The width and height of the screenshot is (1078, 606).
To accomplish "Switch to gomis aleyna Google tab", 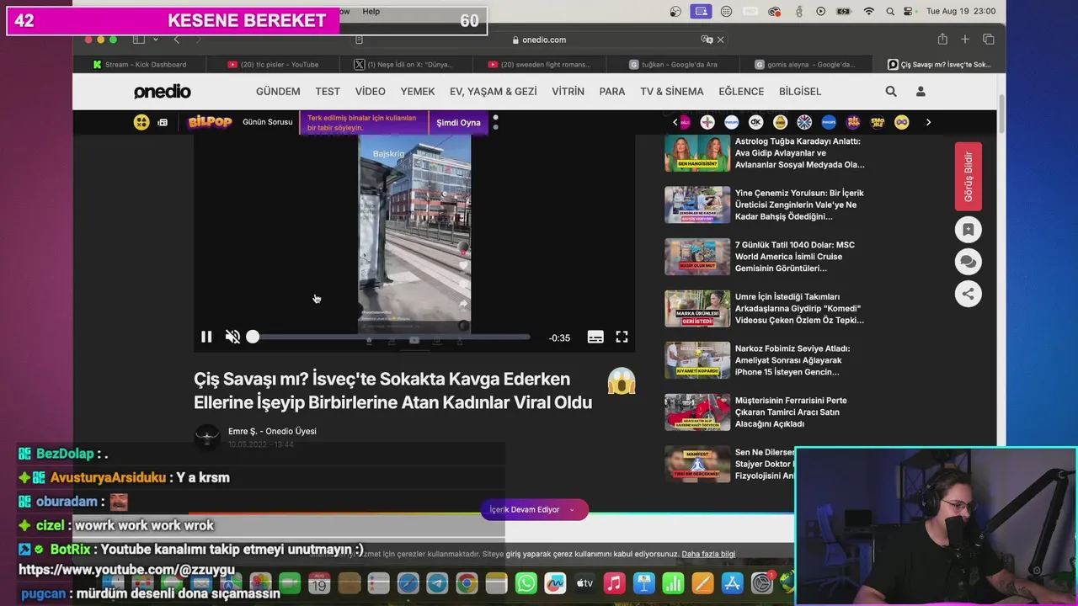I will point(806,64).
